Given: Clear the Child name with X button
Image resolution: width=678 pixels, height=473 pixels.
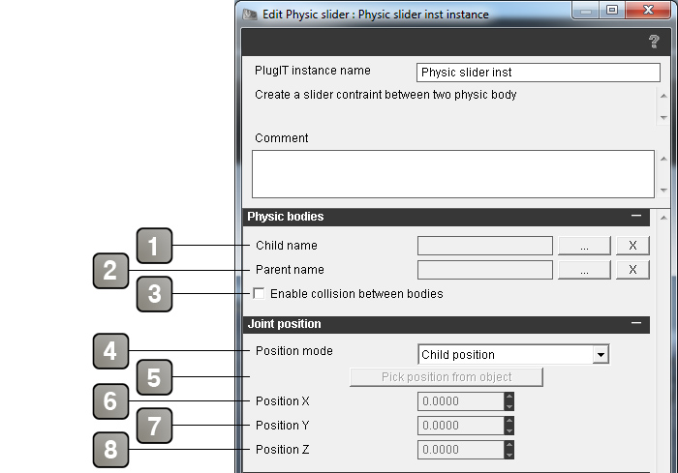Looking at the screenshot, I should [632, 246].
